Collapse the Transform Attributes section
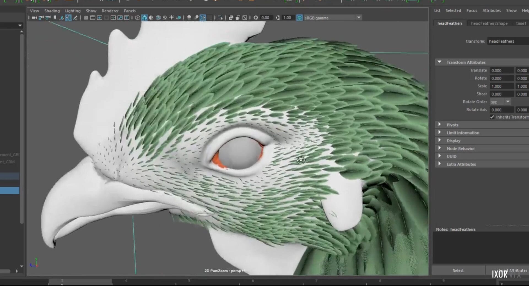 coord(439,62)
